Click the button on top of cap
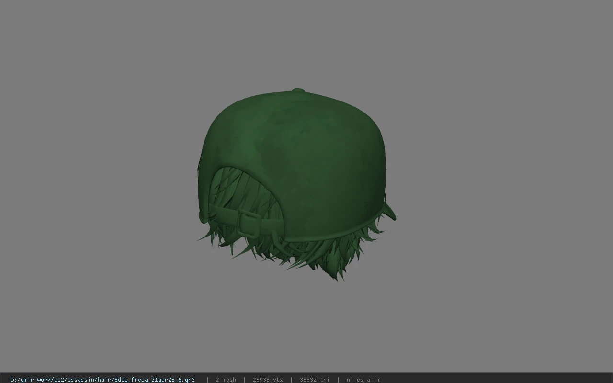The width and height of the screenshot is (613, 383). pos(298,90)
